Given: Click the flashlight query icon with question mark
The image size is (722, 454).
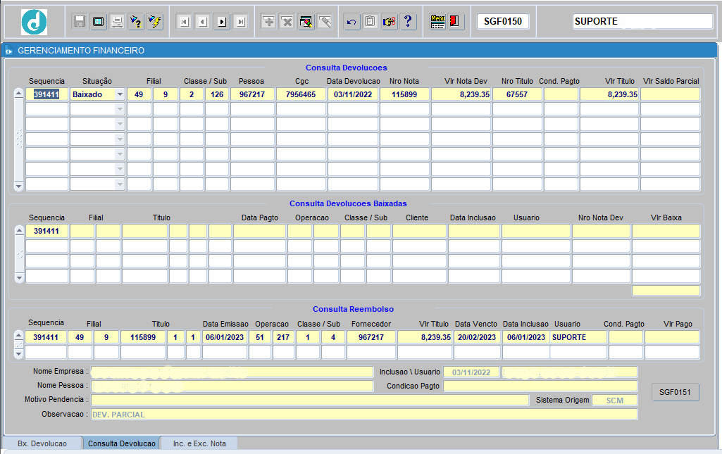Looking at the screenshot, I should pos(136,22).
